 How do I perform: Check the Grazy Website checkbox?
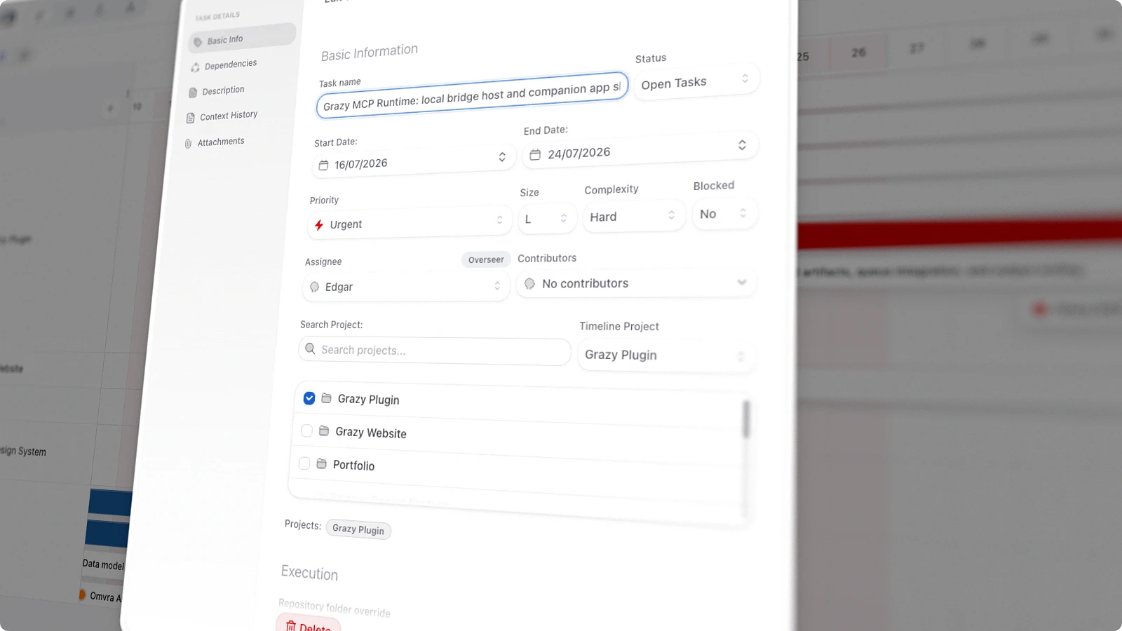point(306,430)
